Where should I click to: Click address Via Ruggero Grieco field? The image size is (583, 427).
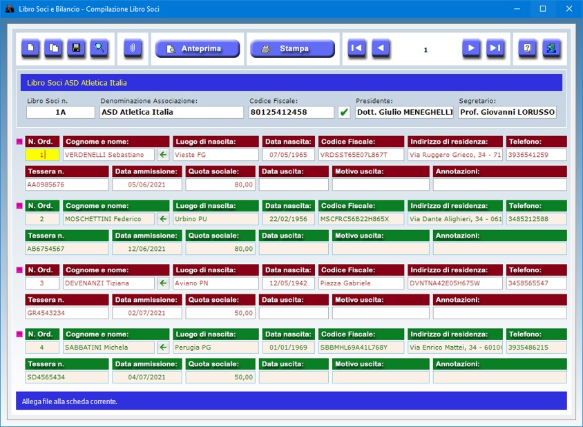[x=455, y=155]
